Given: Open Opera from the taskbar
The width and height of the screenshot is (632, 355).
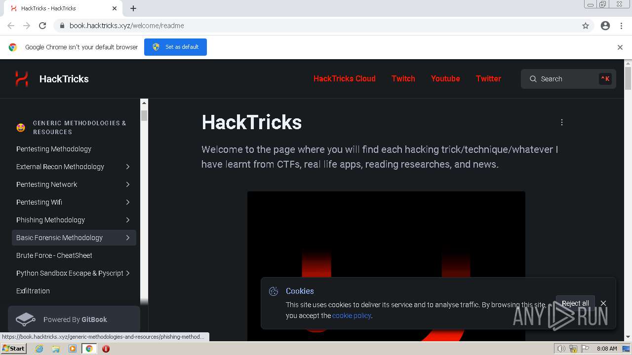Looking at the screenshot, I should [x=106, y=349].
